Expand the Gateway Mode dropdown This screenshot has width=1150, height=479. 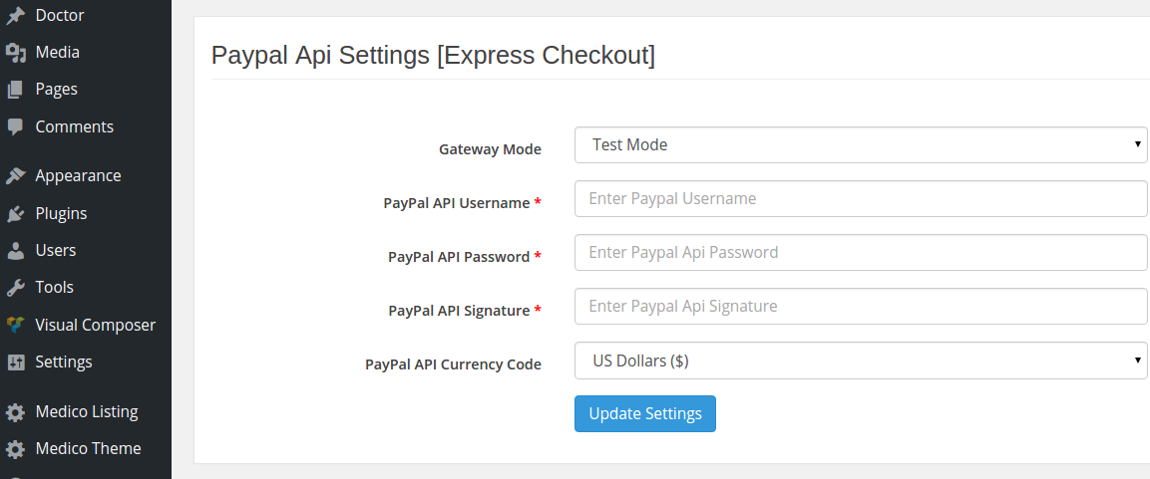click(861, 145)
